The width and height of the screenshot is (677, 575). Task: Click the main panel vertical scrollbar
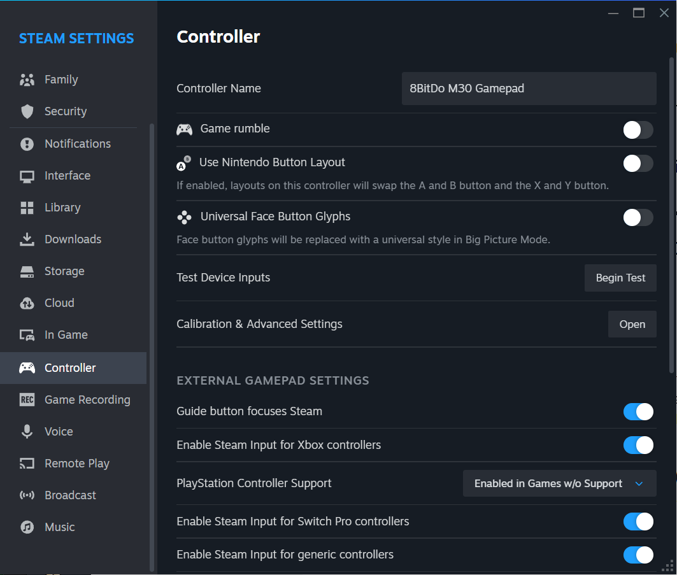[x=671, y=215]
